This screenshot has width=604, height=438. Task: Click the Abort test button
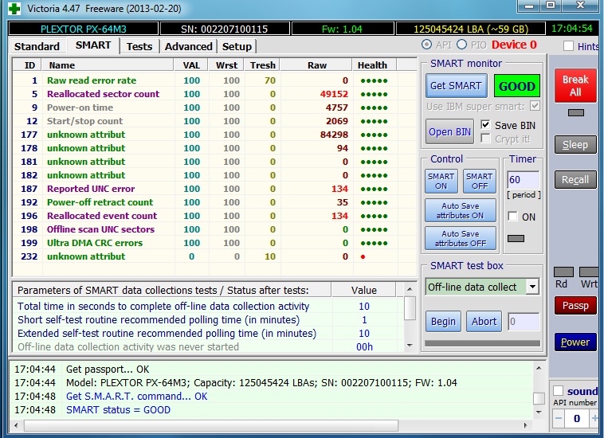tap(484, 322)
